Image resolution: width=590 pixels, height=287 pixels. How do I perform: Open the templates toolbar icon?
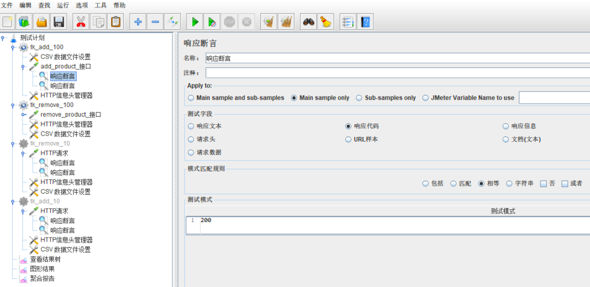(24, 22)
